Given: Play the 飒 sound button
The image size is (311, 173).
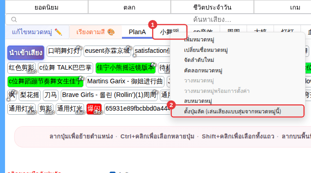Looking at the screenshot, I should pos(12,95).
